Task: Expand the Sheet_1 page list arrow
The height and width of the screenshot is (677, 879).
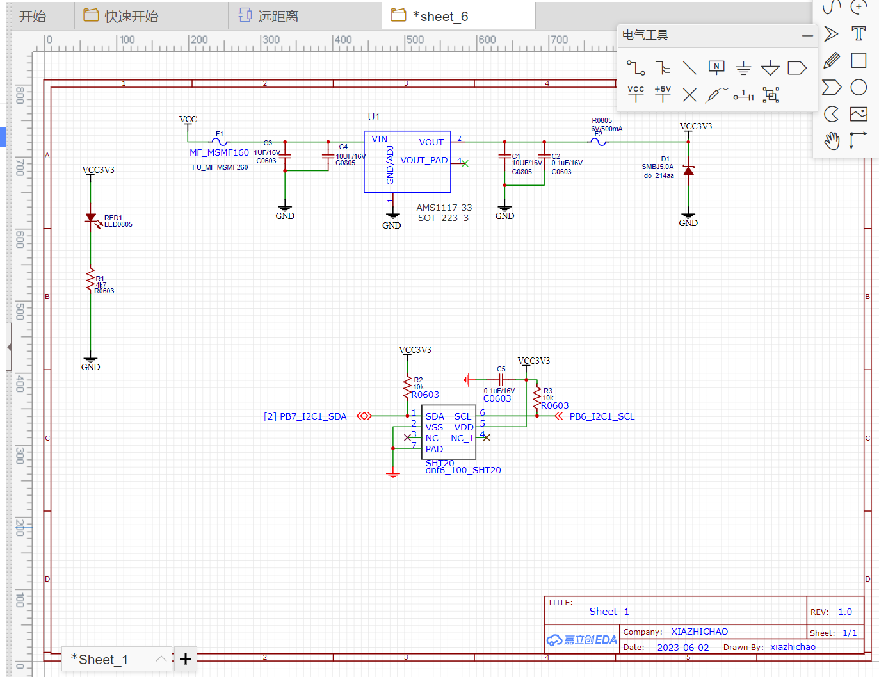Action: point(161,658)
